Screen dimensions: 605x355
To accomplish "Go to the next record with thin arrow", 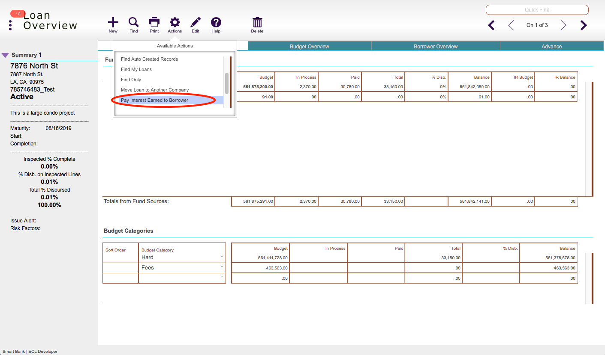I will click(x=563, y=26).
